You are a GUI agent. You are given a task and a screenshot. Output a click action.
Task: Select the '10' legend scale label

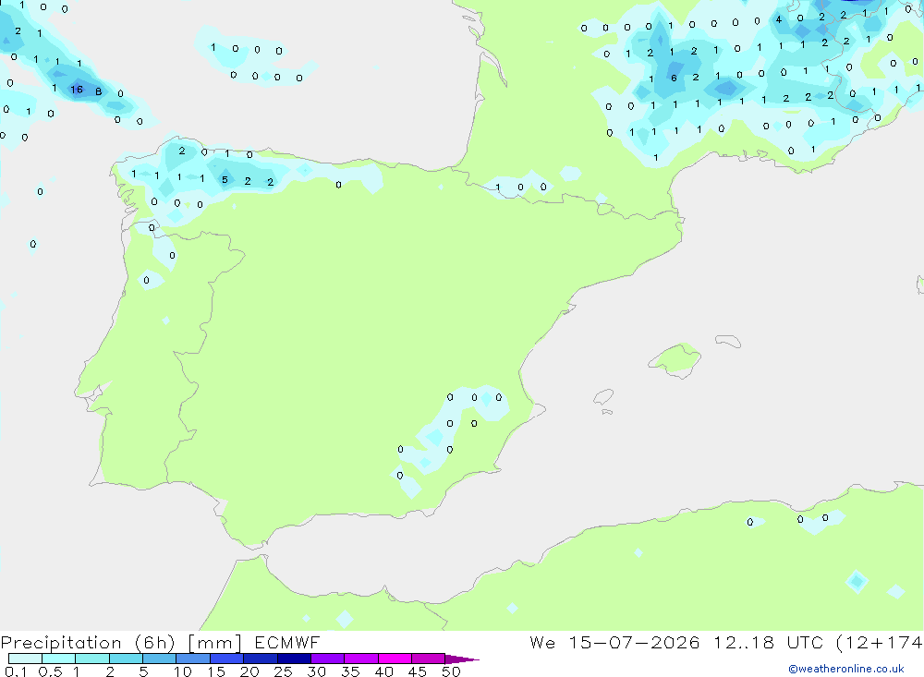tap(183, 671)
